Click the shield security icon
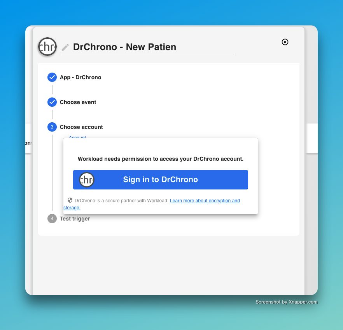This screenshot has height=330, width=343. point(70,200)
